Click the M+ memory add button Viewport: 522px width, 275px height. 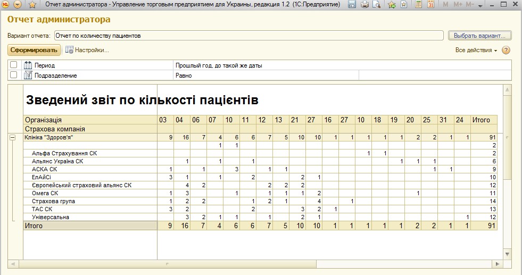458,5
